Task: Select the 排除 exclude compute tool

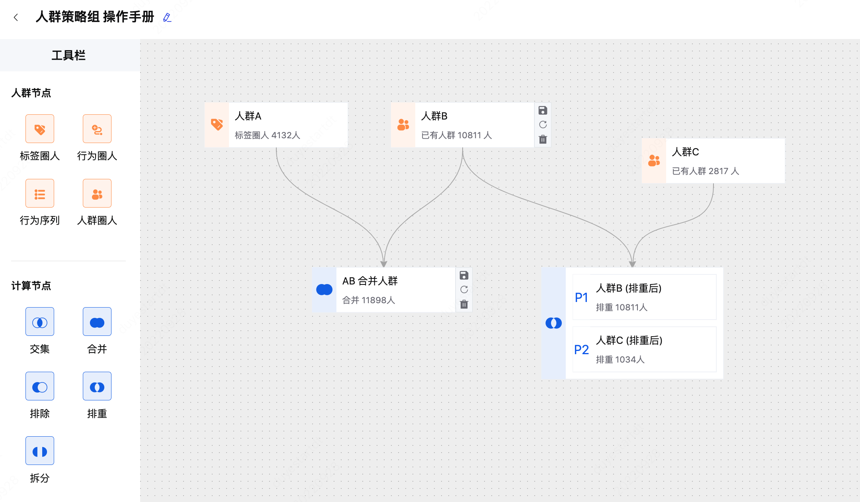Action: pyautogui.click(x=40, y=386)
